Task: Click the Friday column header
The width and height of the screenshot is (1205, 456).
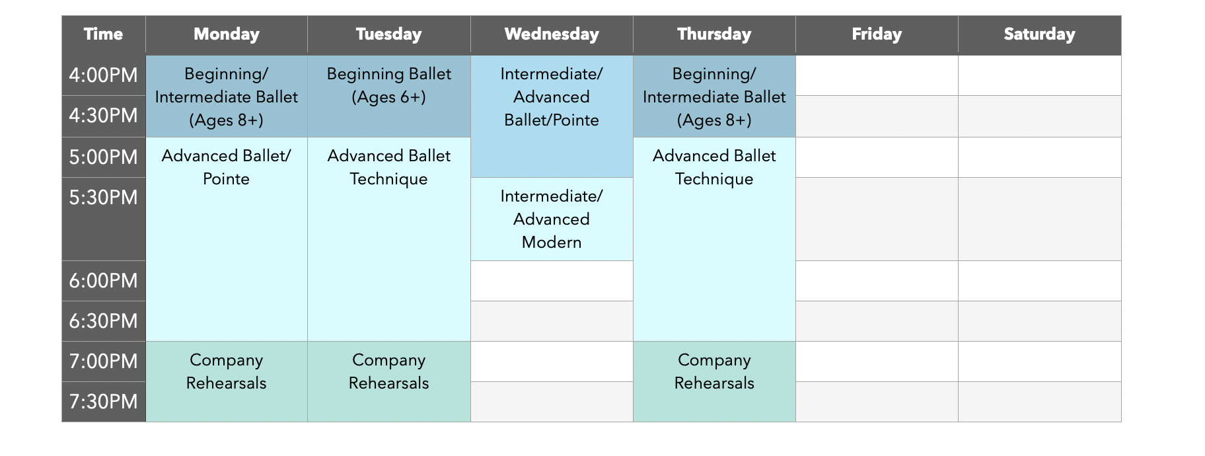Action: (877, 34)
